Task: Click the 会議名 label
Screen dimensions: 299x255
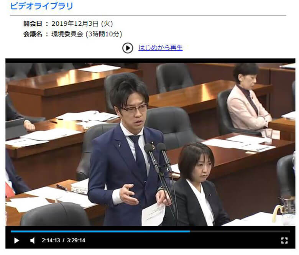Action: tap(33, 34)
